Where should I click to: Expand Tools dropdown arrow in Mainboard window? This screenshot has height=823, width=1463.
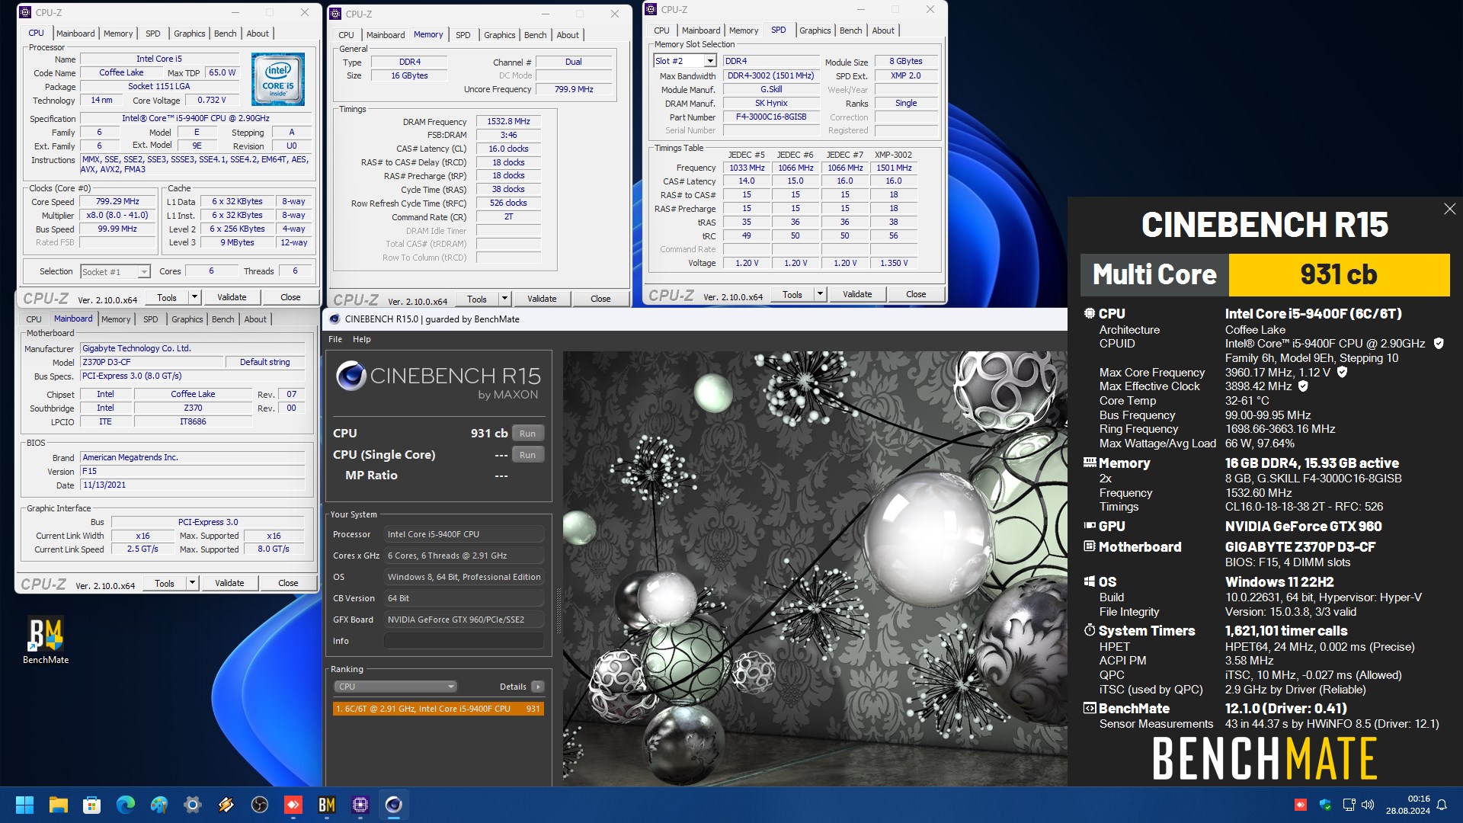(x=192, y=583)
